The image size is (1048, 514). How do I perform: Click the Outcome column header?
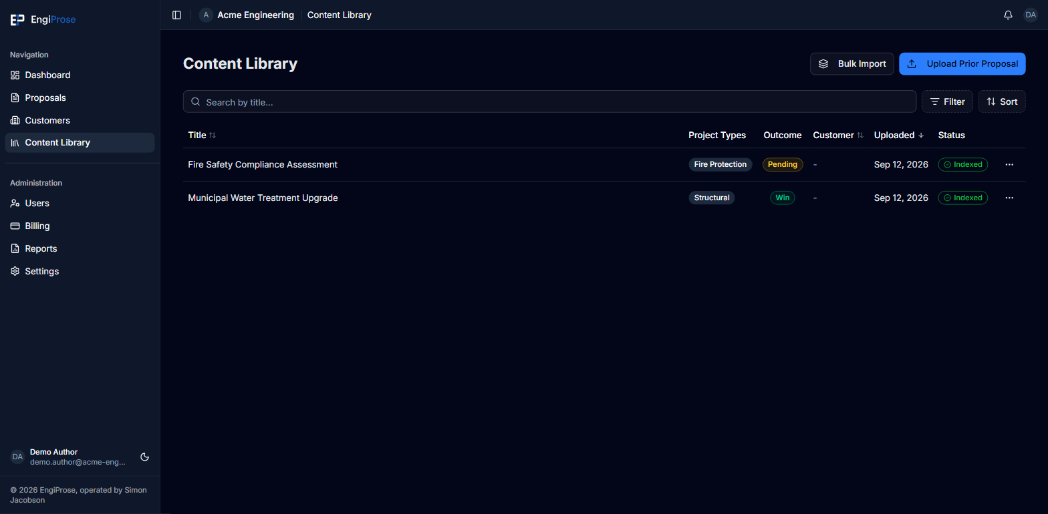tap(783, 135)
